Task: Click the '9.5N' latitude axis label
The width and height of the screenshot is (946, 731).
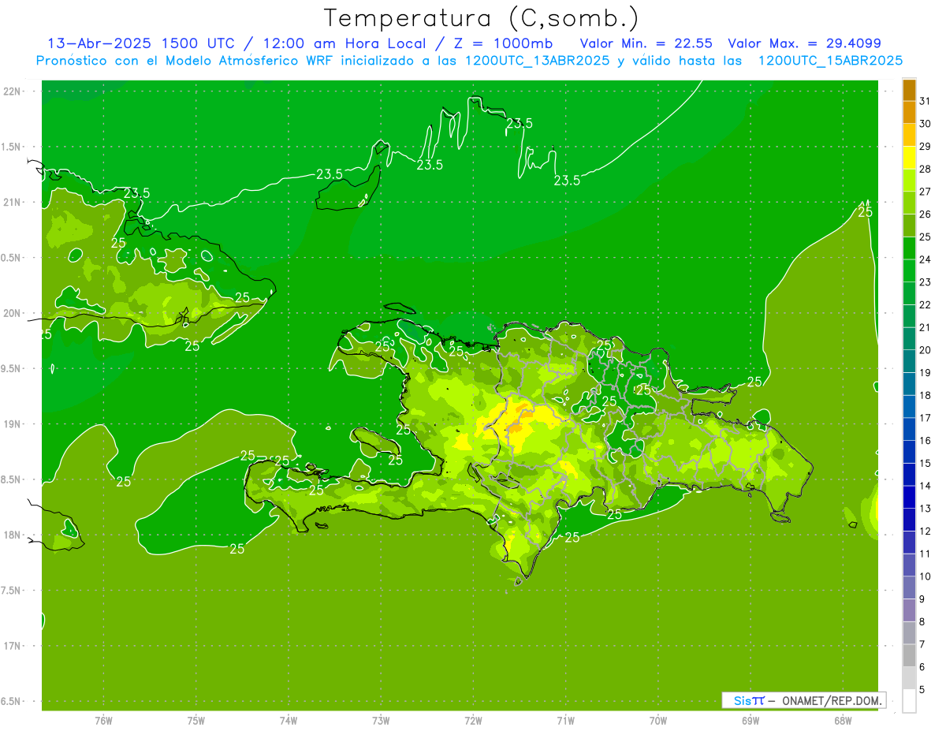Action: [x=11, y=368]
